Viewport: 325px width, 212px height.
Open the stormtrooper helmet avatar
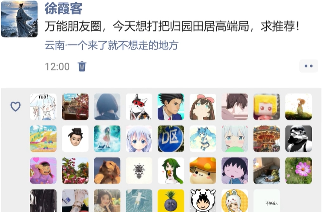point(299,139)
